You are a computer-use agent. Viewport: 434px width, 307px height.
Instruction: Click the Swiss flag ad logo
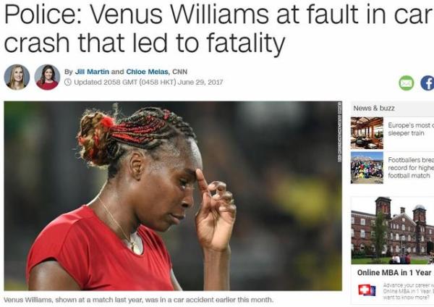click(x=367, y=290)
